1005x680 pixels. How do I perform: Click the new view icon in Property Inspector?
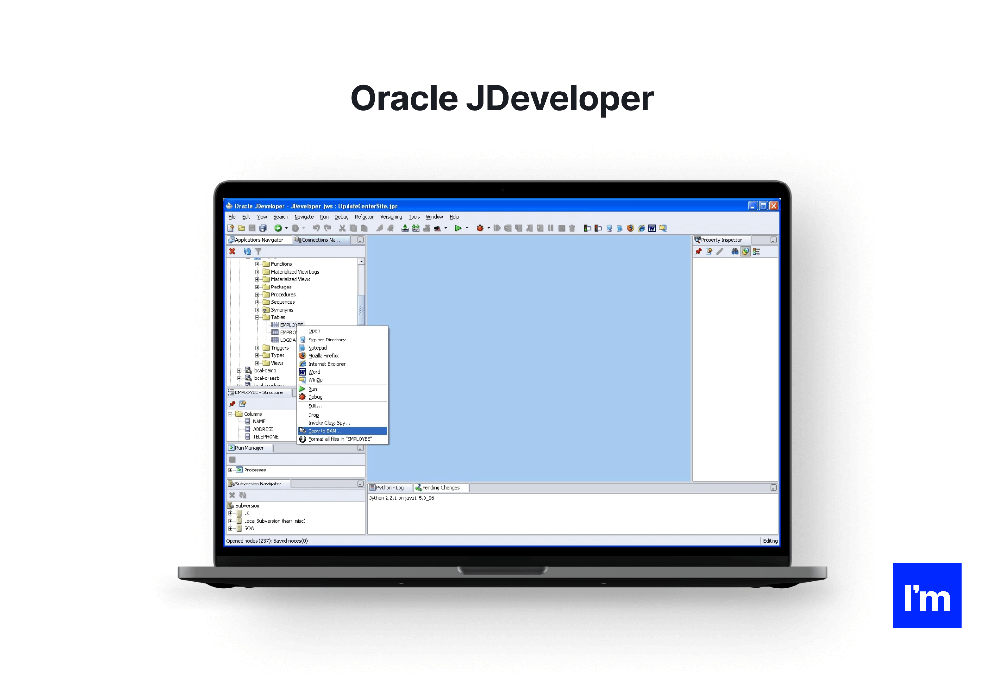pyautogui.click(x=709, y=251)
